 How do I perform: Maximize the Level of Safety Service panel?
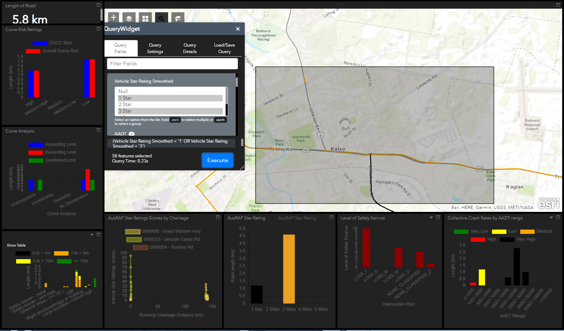click(x=438, y=217)
